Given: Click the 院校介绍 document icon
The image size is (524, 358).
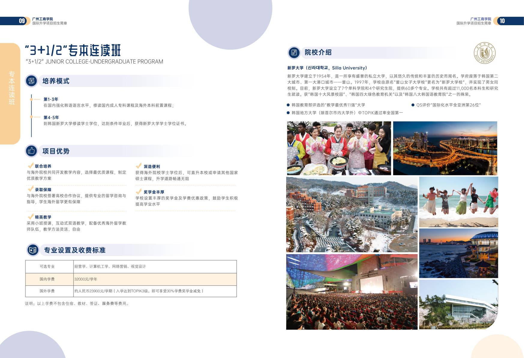Looking at the screenshot, I should (x=294, y=52).
